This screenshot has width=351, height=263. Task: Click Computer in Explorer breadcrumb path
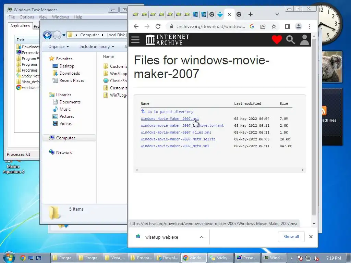tap(89, 35)
